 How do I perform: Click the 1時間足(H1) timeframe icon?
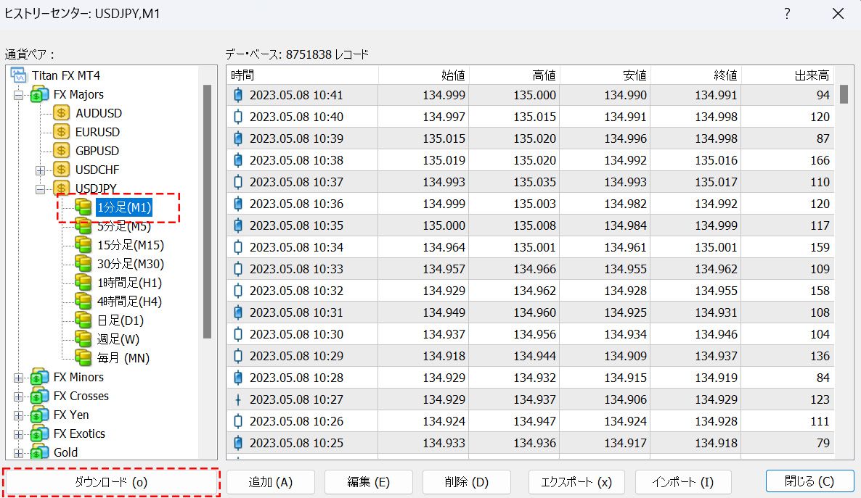point(84,283)
